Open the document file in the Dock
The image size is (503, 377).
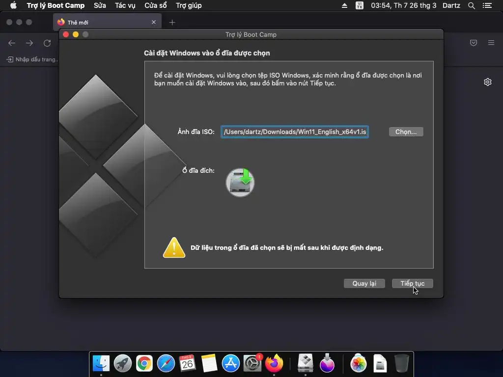tap(380, 363)
